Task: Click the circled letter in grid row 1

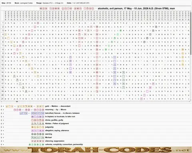Action: (38, 23)
